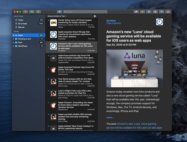Open Tiny World Ant-Man review article
Viewport: 187px width, 142px height.
pyautogui.click(x=71, y=83)
